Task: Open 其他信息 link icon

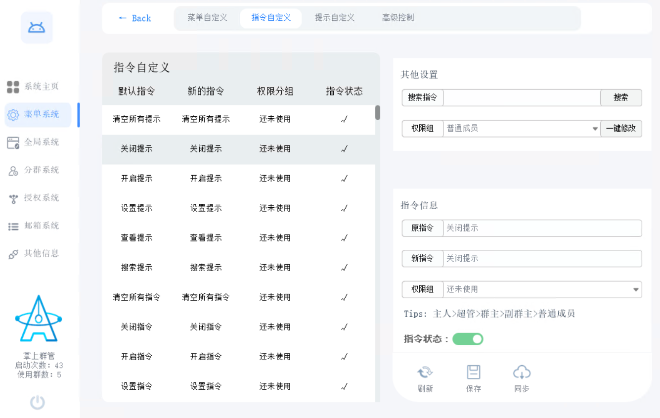Action: point(13,254)
